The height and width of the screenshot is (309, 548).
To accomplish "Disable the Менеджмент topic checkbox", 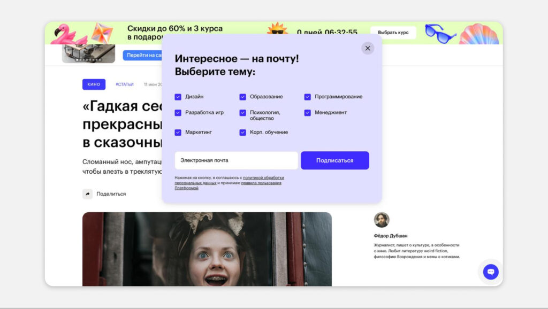I will coord(307,113).
